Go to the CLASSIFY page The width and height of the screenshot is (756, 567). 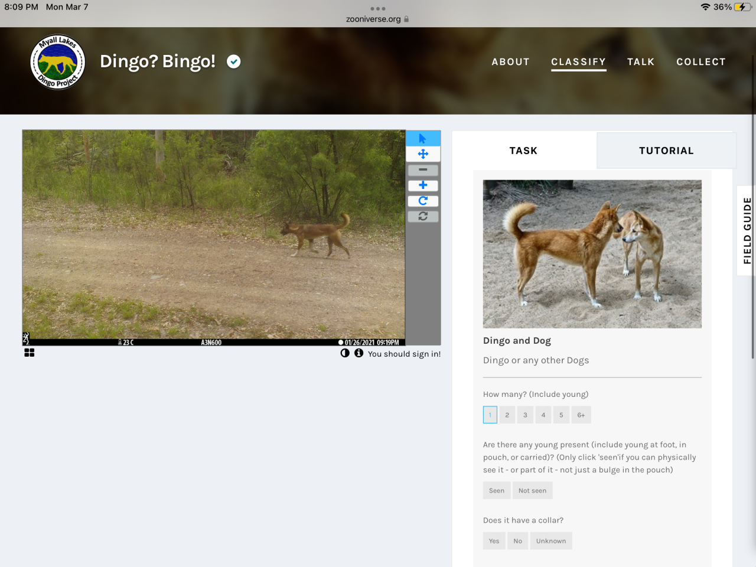pyautogui.click(x=579, y=61)
